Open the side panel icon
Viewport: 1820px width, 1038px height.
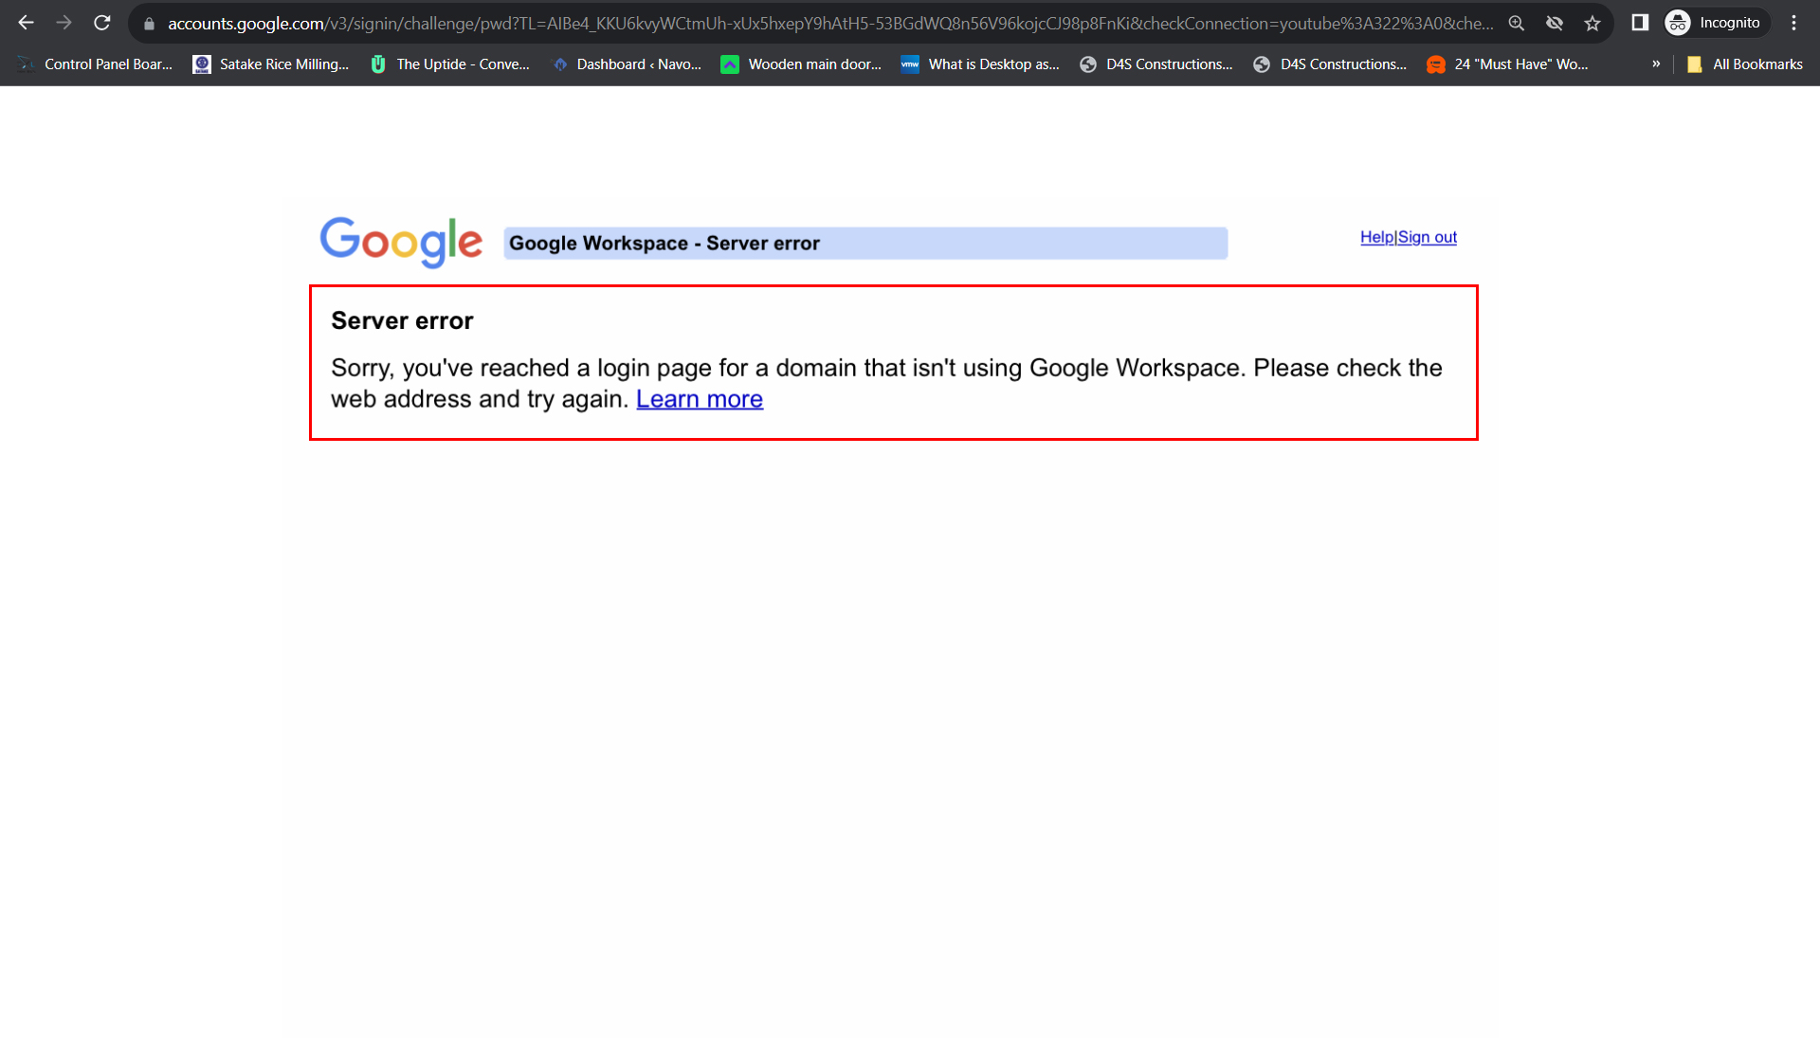(1640, 23)
